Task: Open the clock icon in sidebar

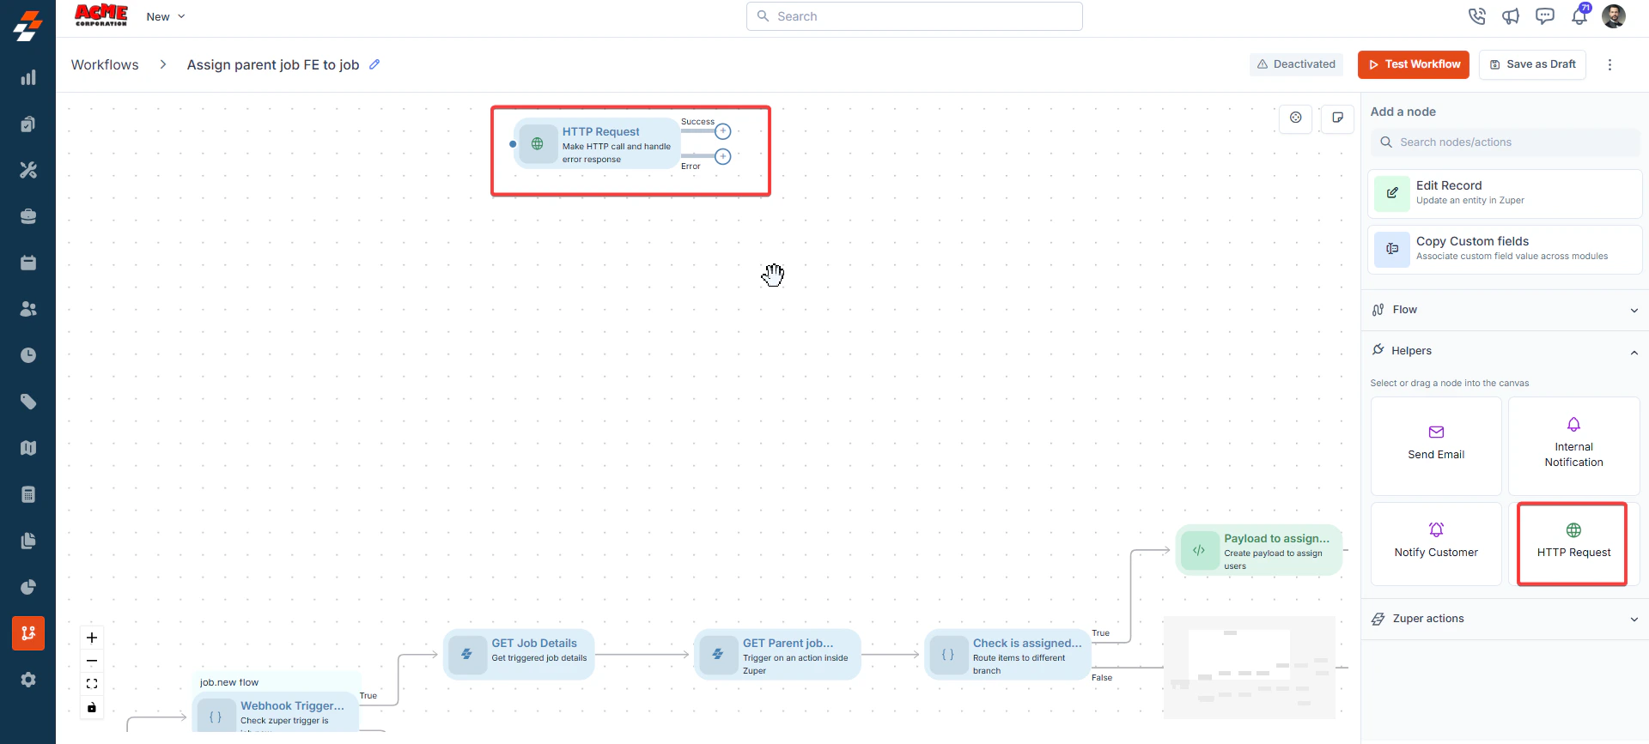Action: [28, 355]
